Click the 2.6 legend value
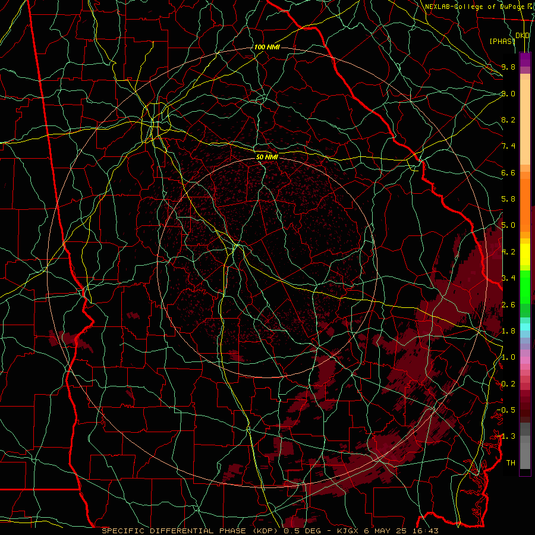 point(508,305)
